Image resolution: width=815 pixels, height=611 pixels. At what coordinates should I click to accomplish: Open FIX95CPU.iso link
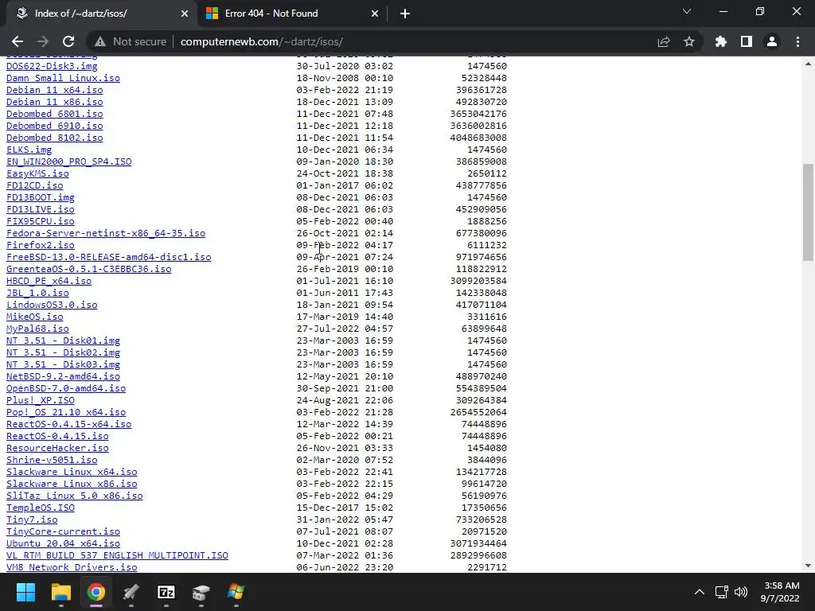click(40, 221)
